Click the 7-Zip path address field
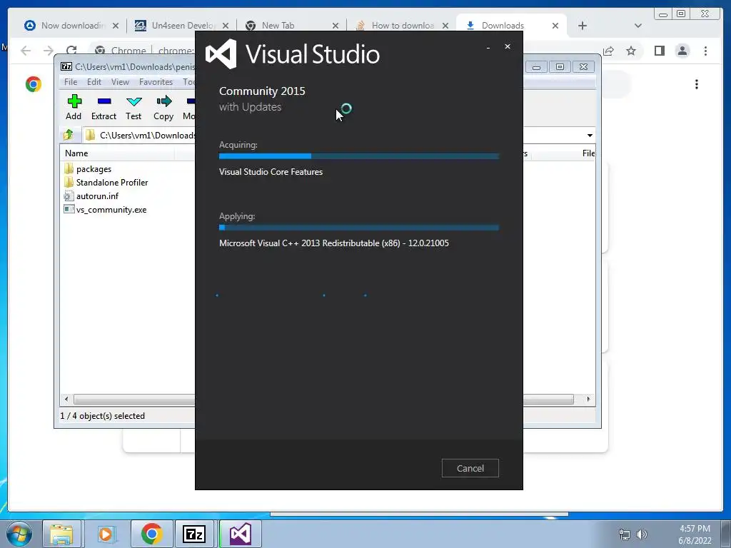Viewport: 731px width, 548px height. click(140, 135)
